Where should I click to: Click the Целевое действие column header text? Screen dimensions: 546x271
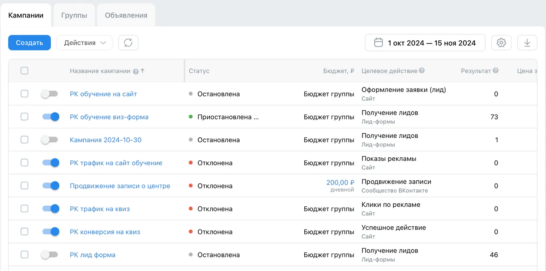[389, 71]
